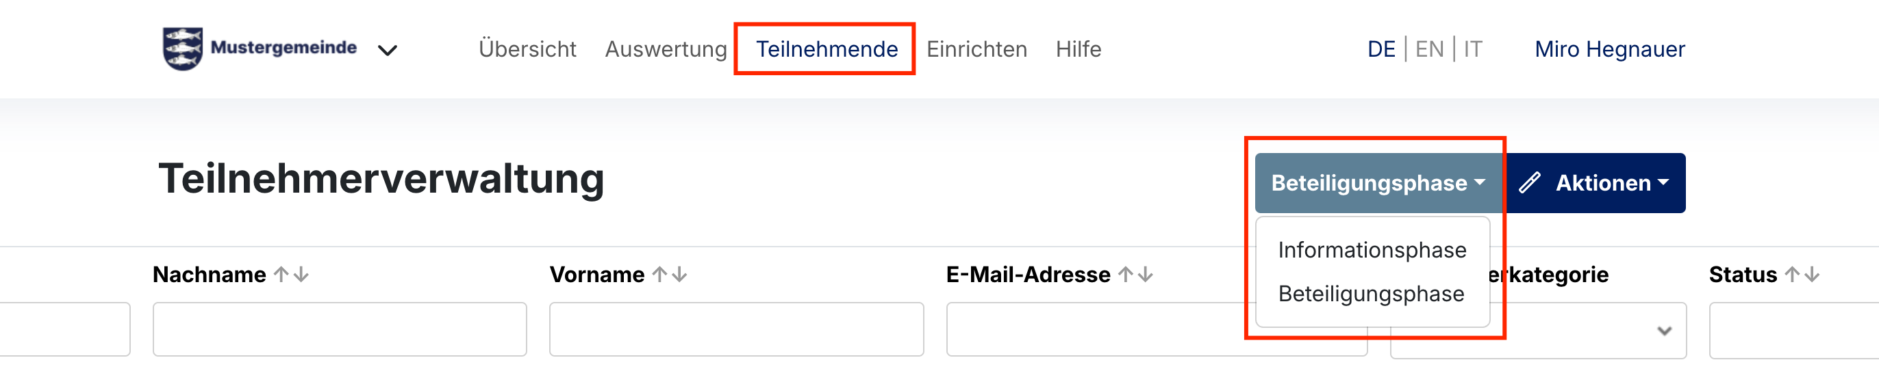Expand the Mustergemeinde organization chevron
This screenshot has height=373, width=1879.
(x=388, y=50)
